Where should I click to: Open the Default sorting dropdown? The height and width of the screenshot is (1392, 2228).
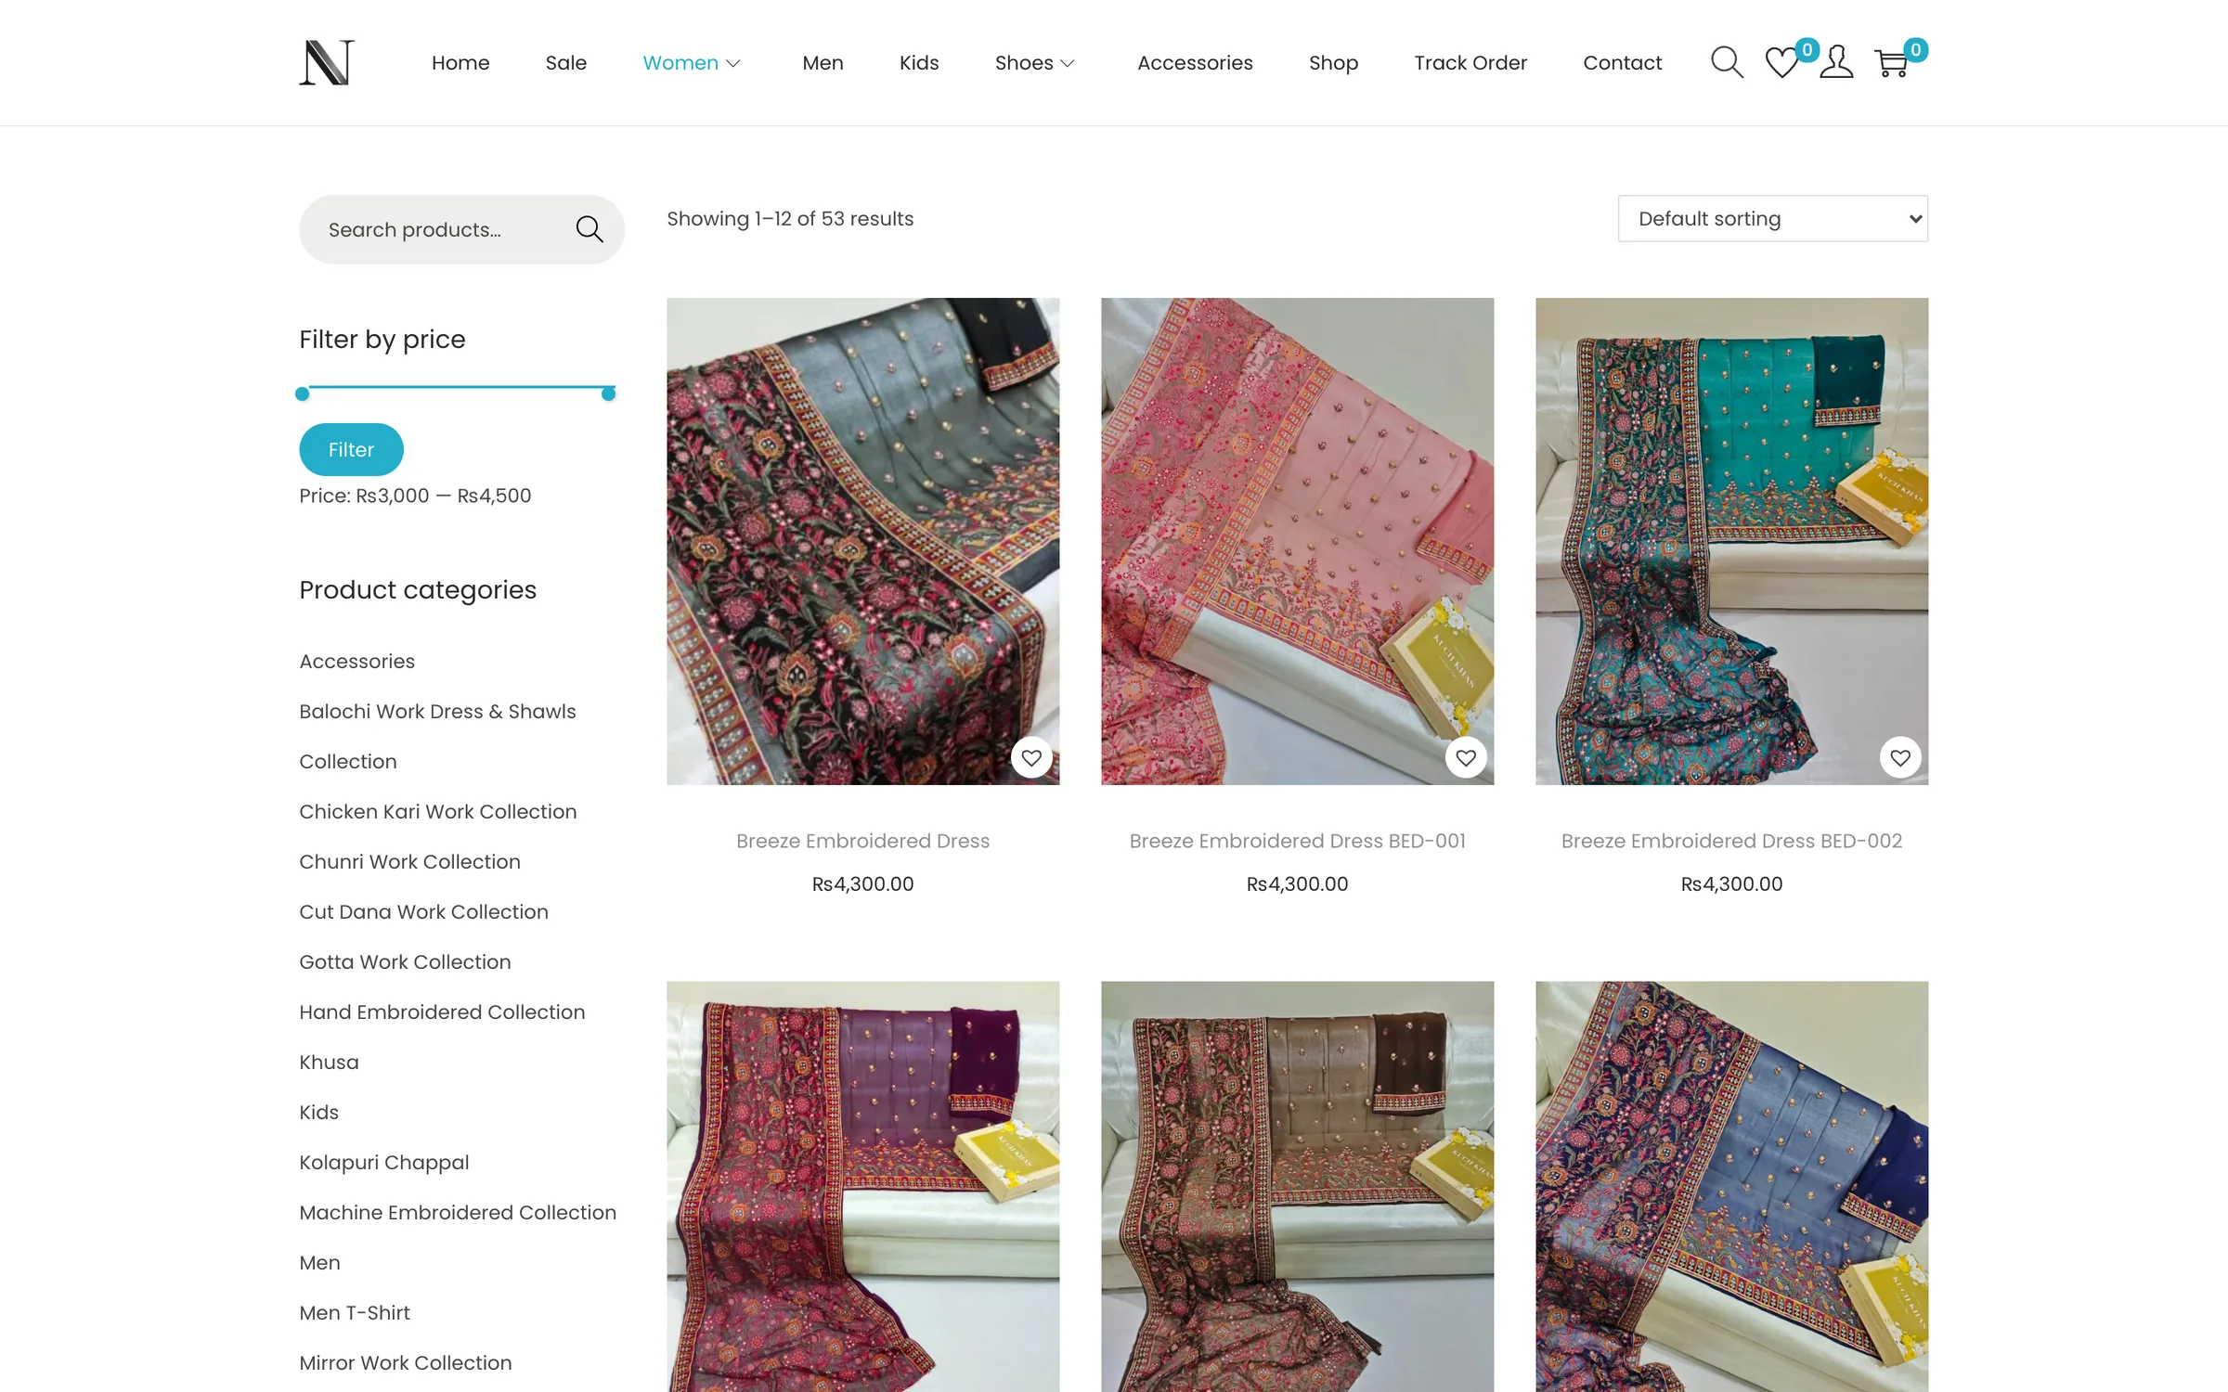(1772, 218)
